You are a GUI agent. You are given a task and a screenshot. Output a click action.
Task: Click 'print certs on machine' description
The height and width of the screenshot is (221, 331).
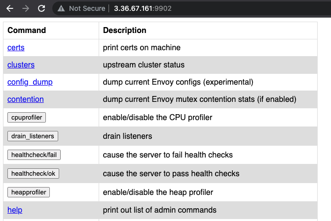click(x=142, y=48)
